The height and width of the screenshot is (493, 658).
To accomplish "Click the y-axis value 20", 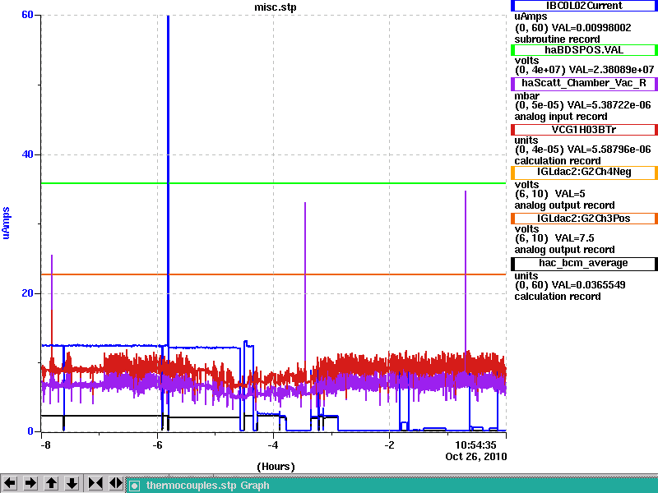I will (x=27, y=293).
